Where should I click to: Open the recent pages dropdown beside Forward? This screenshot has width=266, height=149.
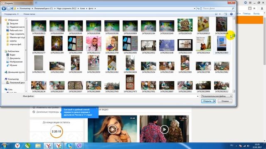click(12, 8)
